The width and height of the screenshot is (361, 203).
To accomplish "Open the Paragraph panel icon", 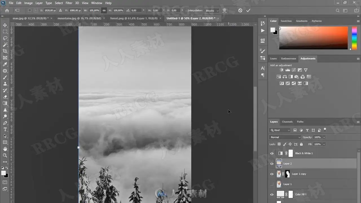I will click(x=263, y=75).
